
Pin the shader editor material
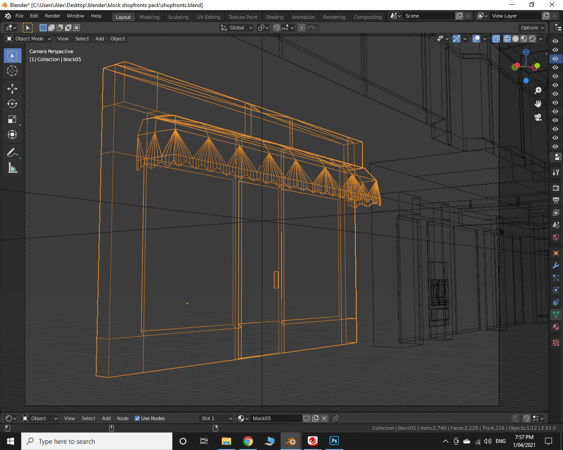pyautogui.click(x=336, y=418)
